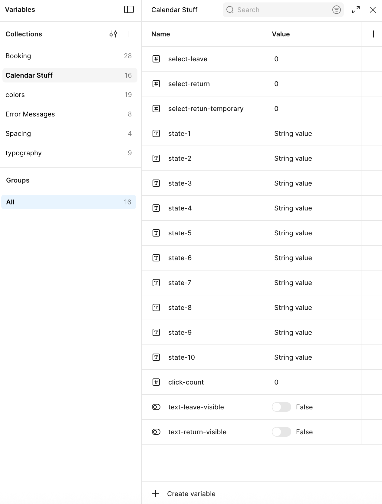Toggle text-return-visible value switch
The image size is (382, 504).
coord(282,432)
